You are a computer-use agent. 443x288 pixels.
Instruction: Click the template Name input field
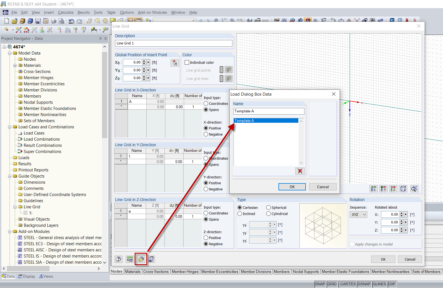269,111
